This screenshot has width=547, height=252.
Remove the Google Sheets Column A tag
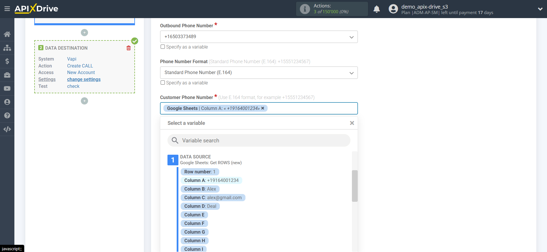pos(263,108)
